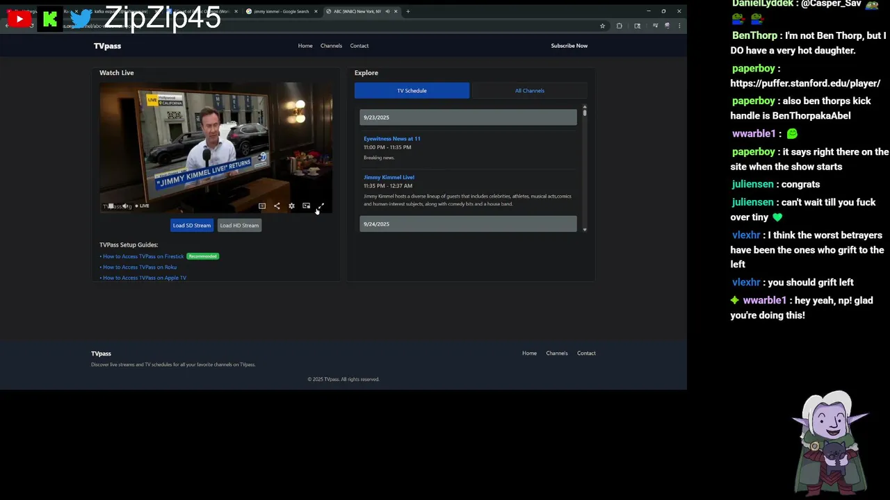Image resolution: width=890 pixels, height=500 pixels.
Task: Click the TVpass logo in the header
Action: [108, 46]
